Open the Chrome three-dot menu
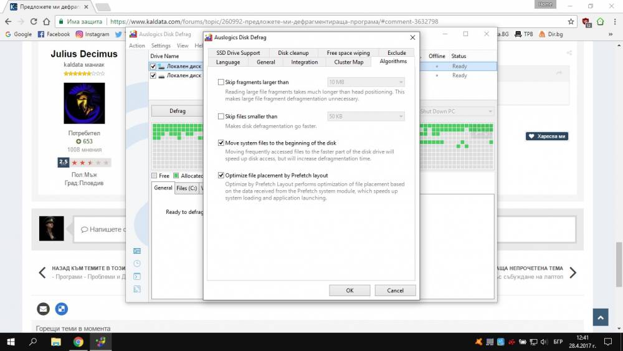Image resolution: width=623 pixels, height=351 pixels. point(615,21)
